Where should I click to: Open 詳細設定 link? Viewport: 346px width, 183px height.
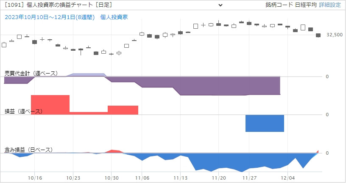point(329,5)
